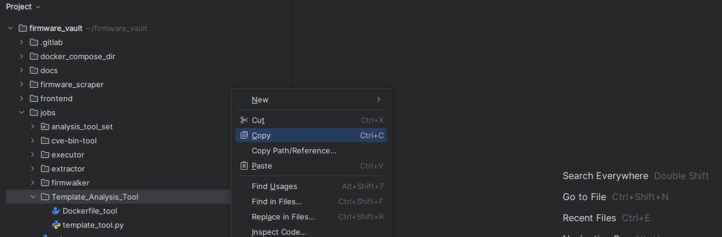Click the analysis_tool_set module folder icon

pos(45,126)
